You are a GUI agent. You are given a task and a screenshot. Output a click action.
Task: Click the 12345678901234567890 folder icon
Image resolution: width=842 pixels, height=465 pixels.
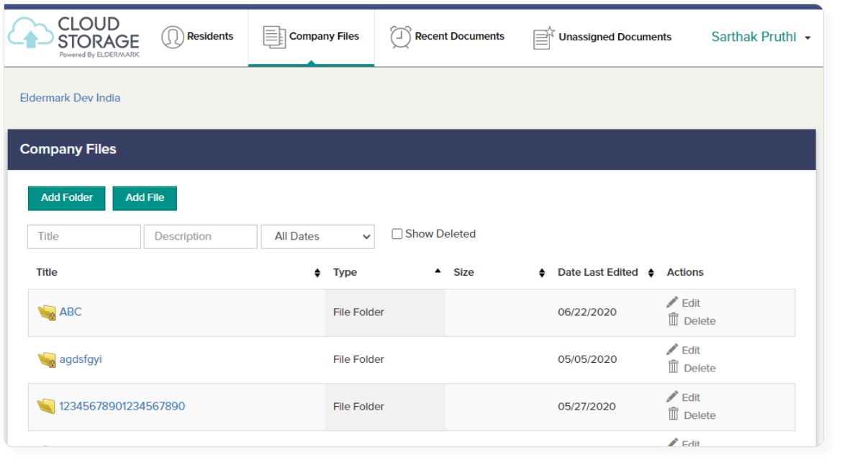tap(46, 407)
